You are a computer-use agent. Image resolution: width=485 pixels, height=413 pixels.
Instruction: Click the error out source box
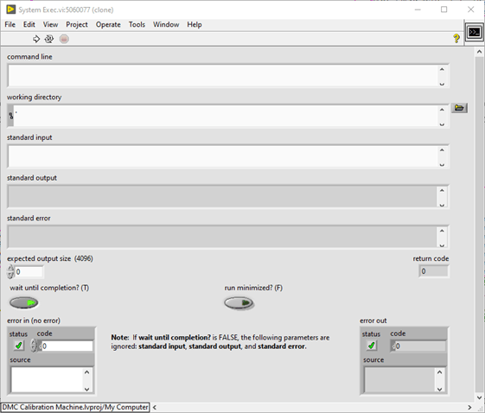[x=399, y=379]
